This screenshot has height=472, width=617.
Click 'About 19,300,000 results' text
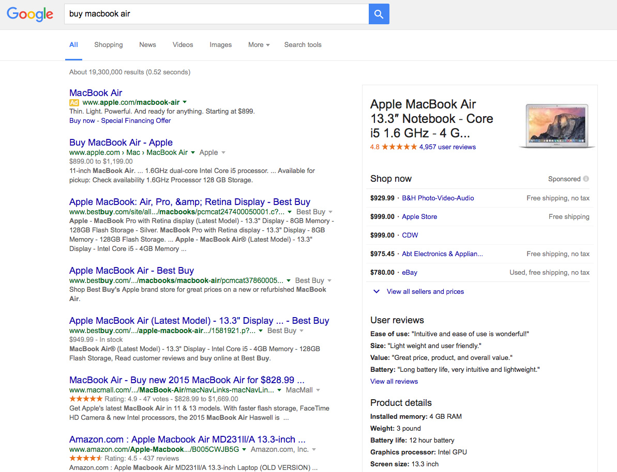tap(130, 72)
